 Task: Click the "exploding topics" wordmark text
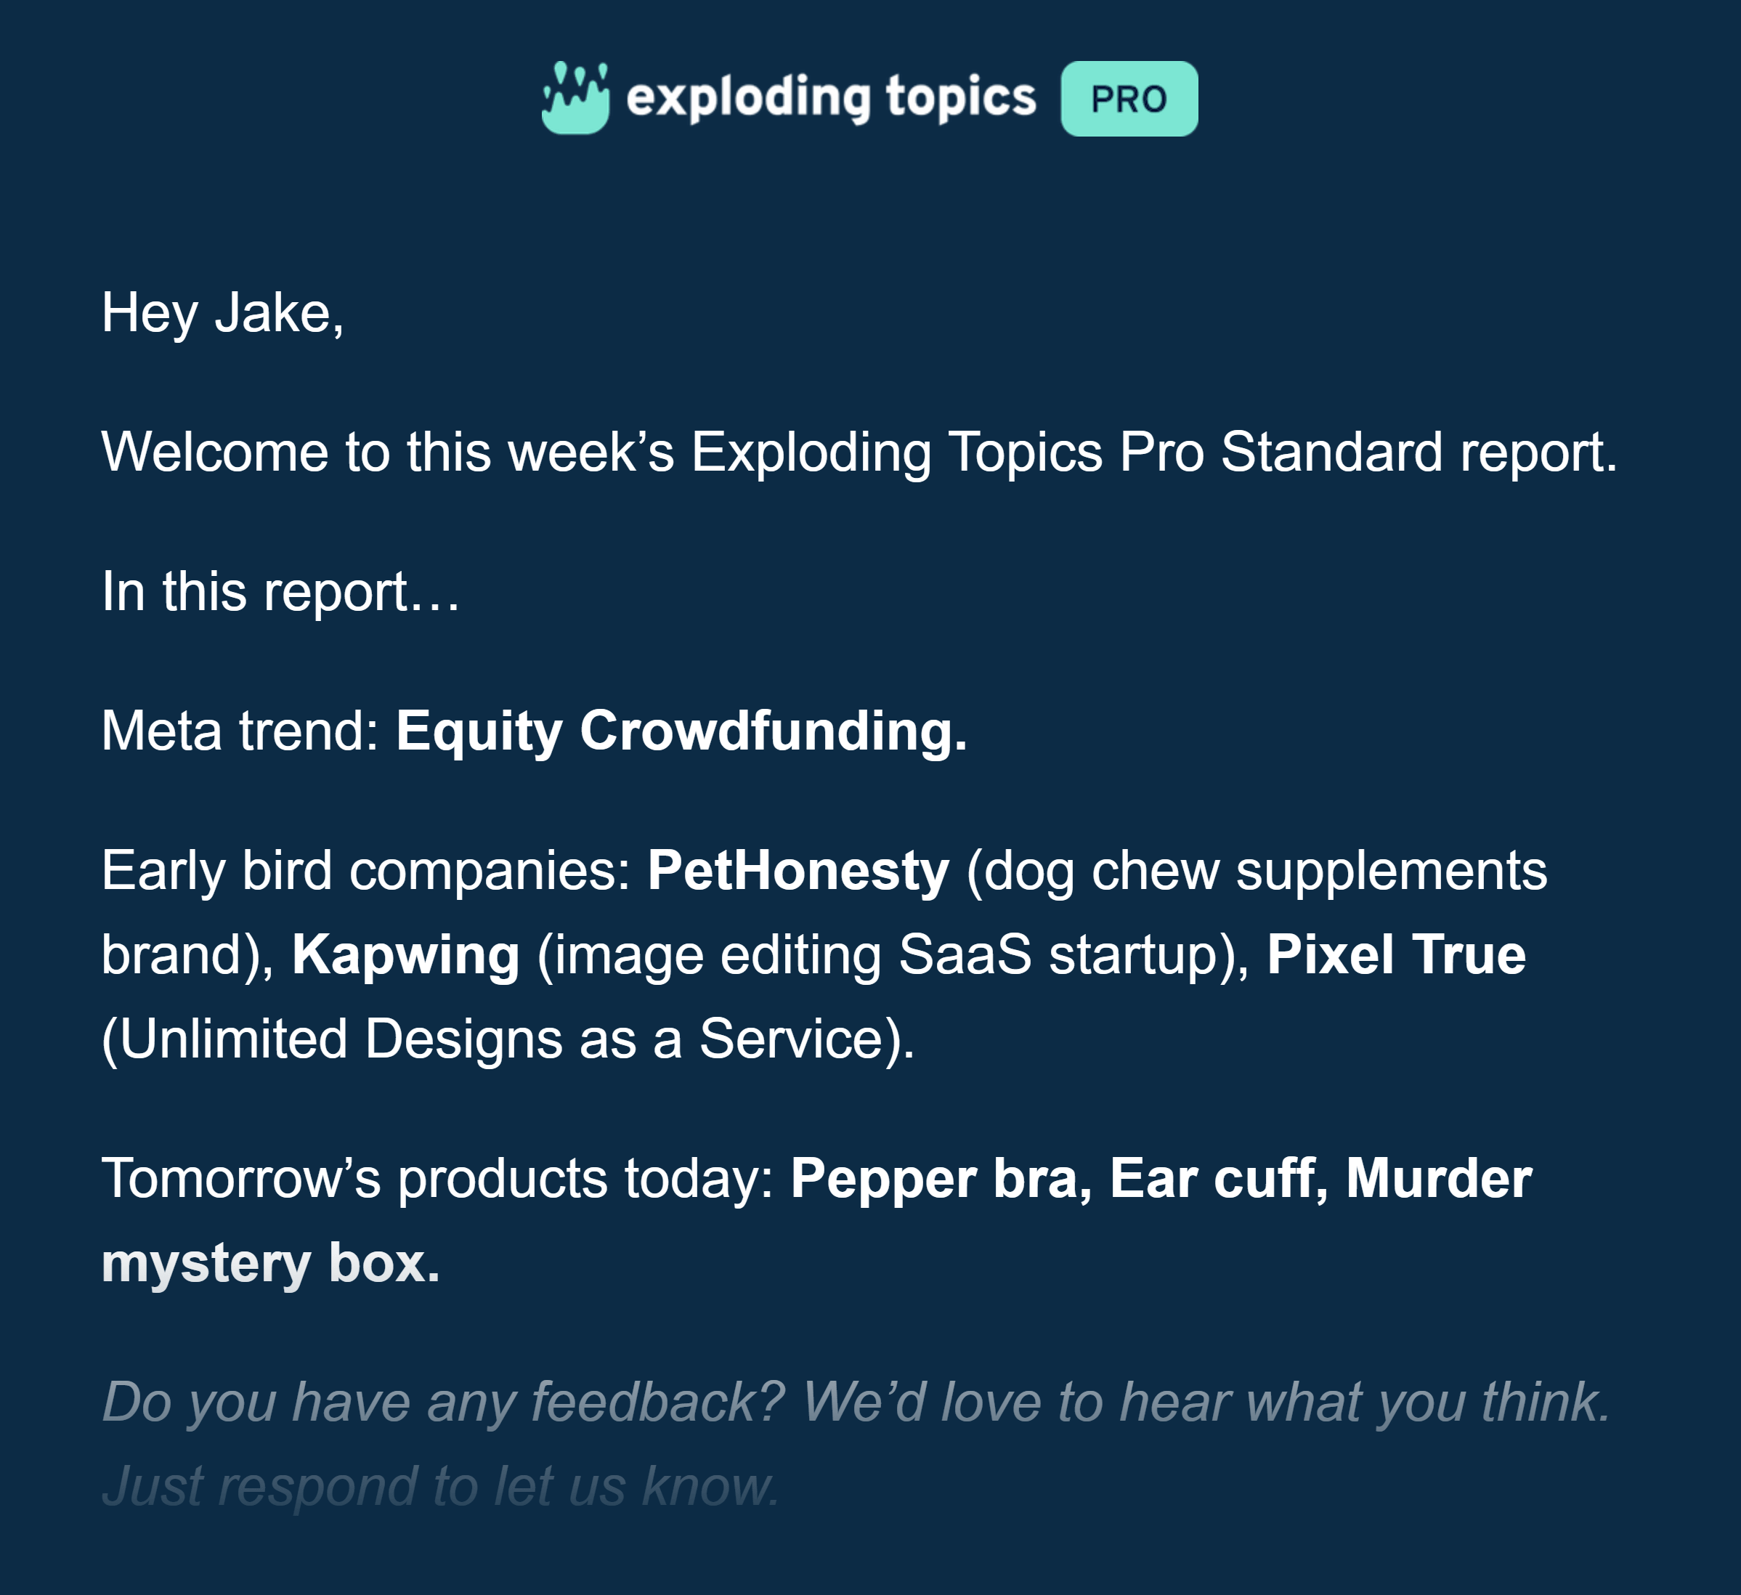coord(831,97)
